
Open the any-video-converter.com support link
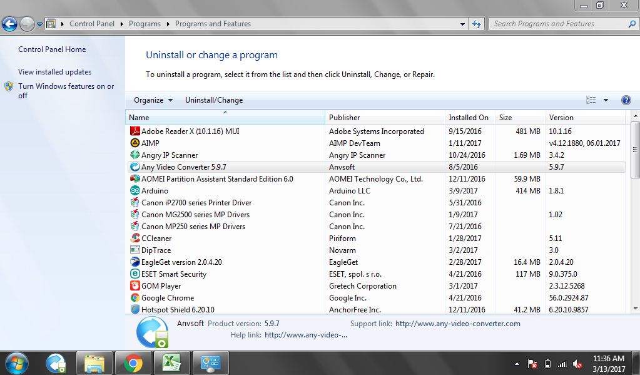click(457, 324)
